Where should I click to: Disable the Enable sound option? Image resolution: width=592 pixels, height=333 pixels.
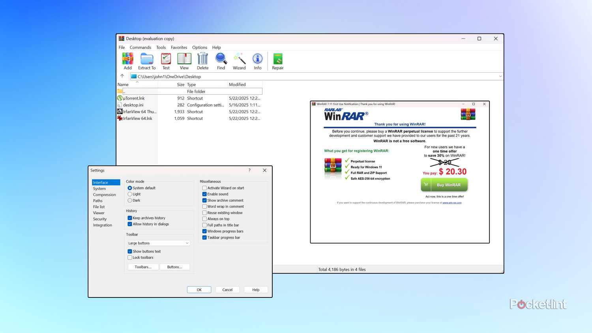point(204,194)
